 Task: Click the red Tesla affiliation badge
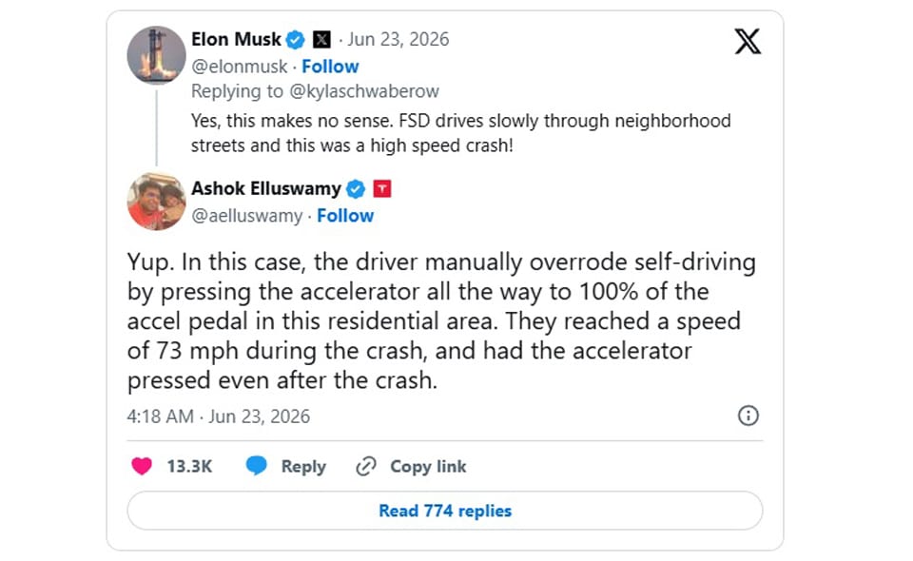[382, 189]
